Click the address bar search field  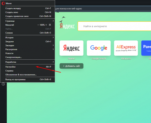(x=103, y=9)
